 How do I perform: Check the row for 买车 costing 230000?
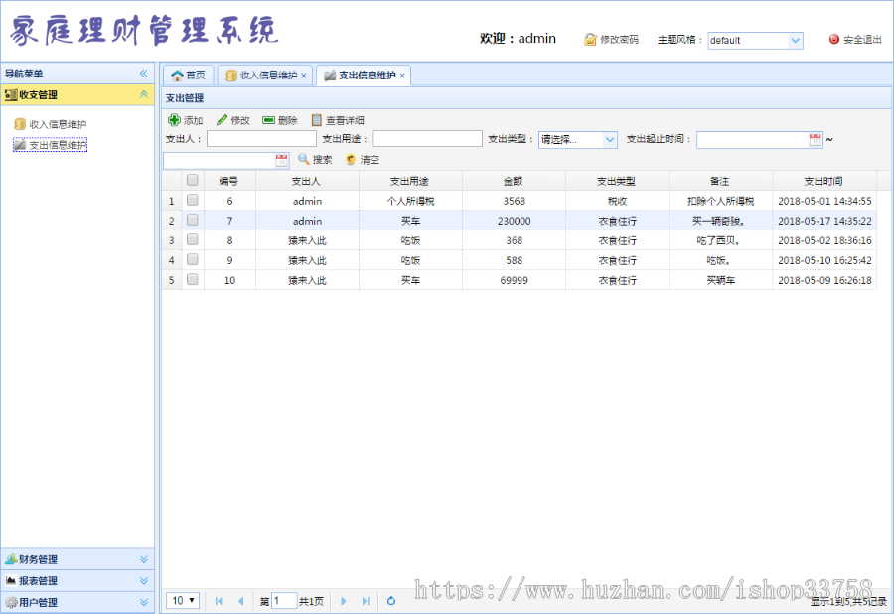[193, 221]
